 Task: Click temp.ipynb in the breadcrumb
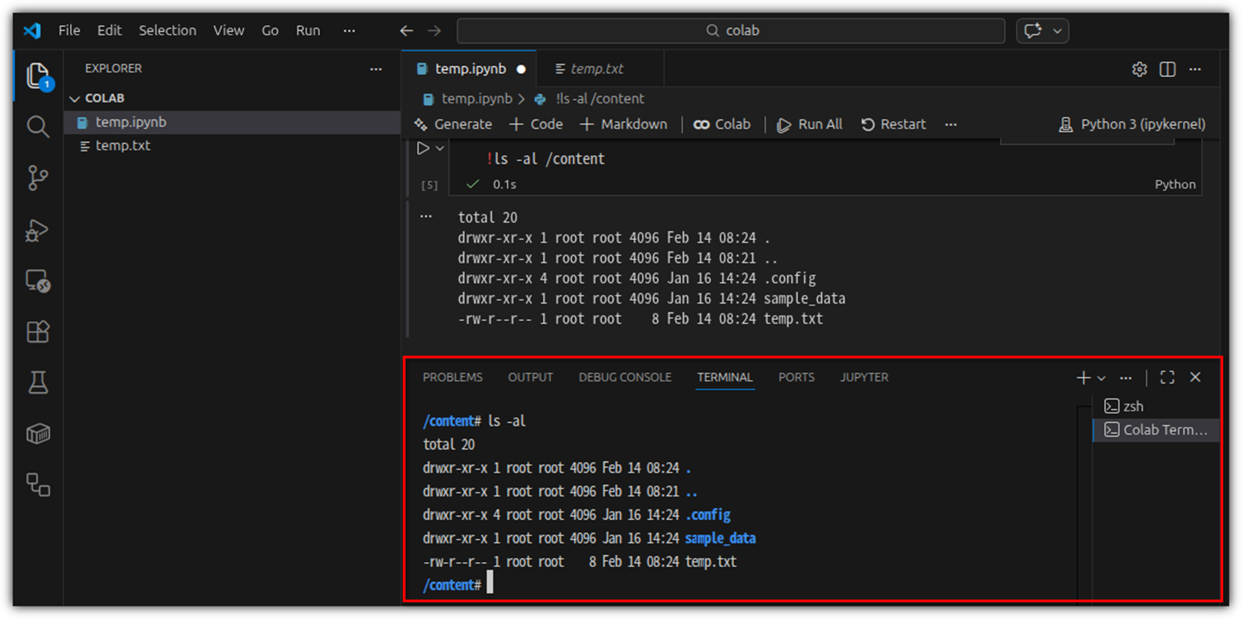pyautogui.click(x=476, y=99)
